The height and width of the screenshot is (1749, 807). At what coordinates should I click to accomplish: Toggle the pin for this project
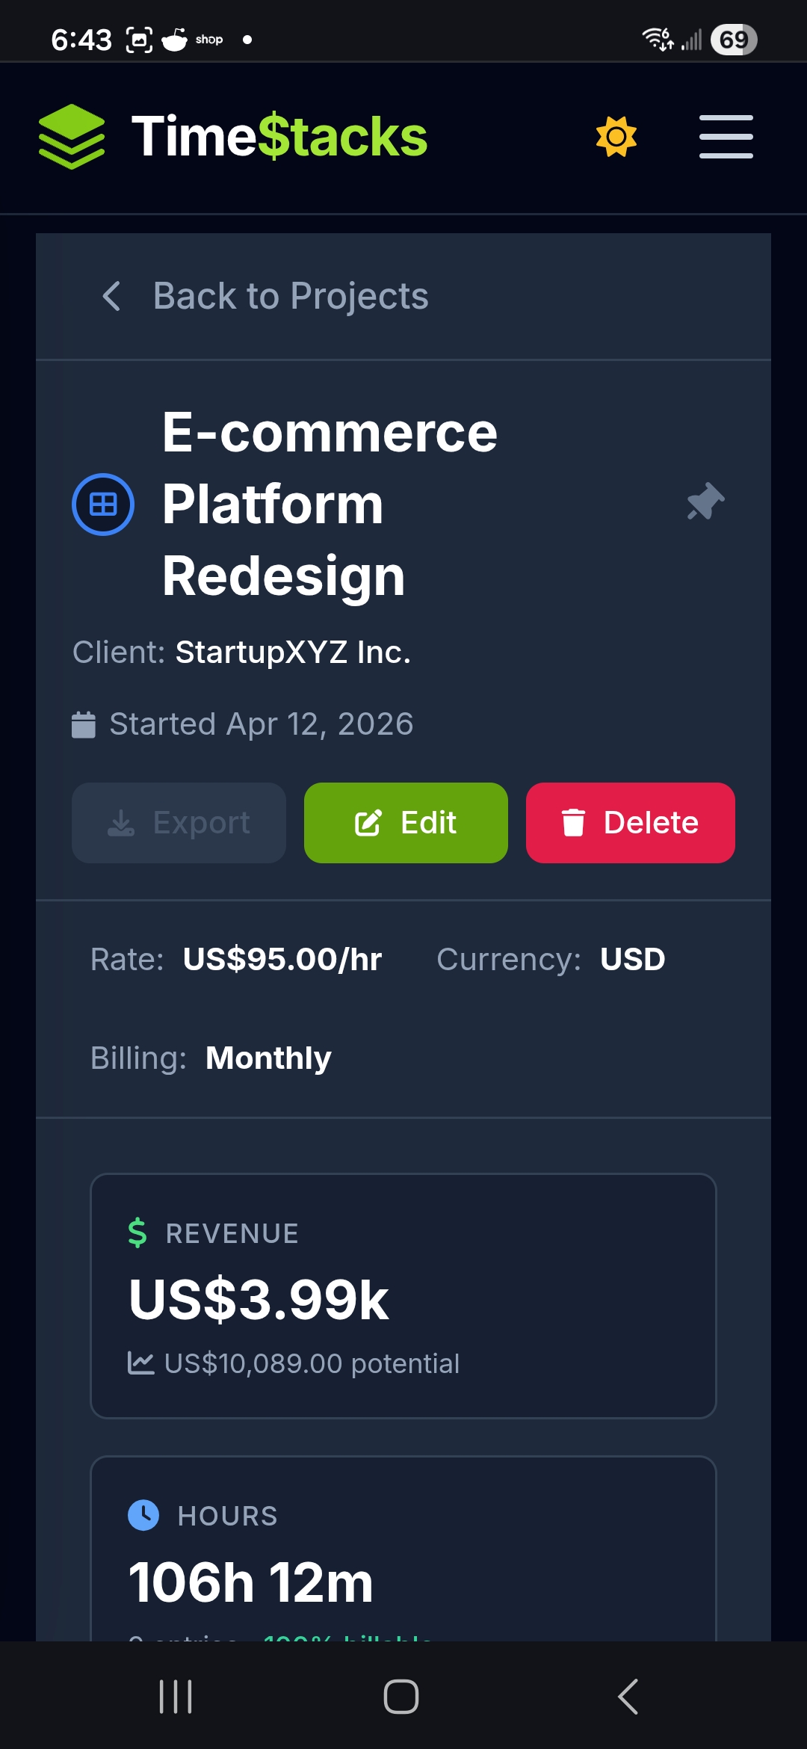[704, 502]
